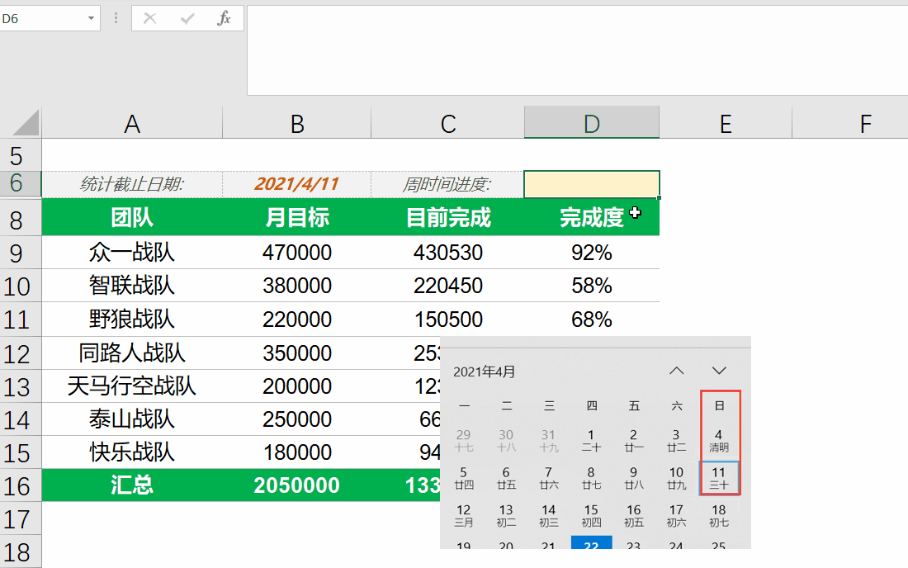Select April 1 in the calendar
This screenshot has width=908, height=568.
(x=591, y=440)
